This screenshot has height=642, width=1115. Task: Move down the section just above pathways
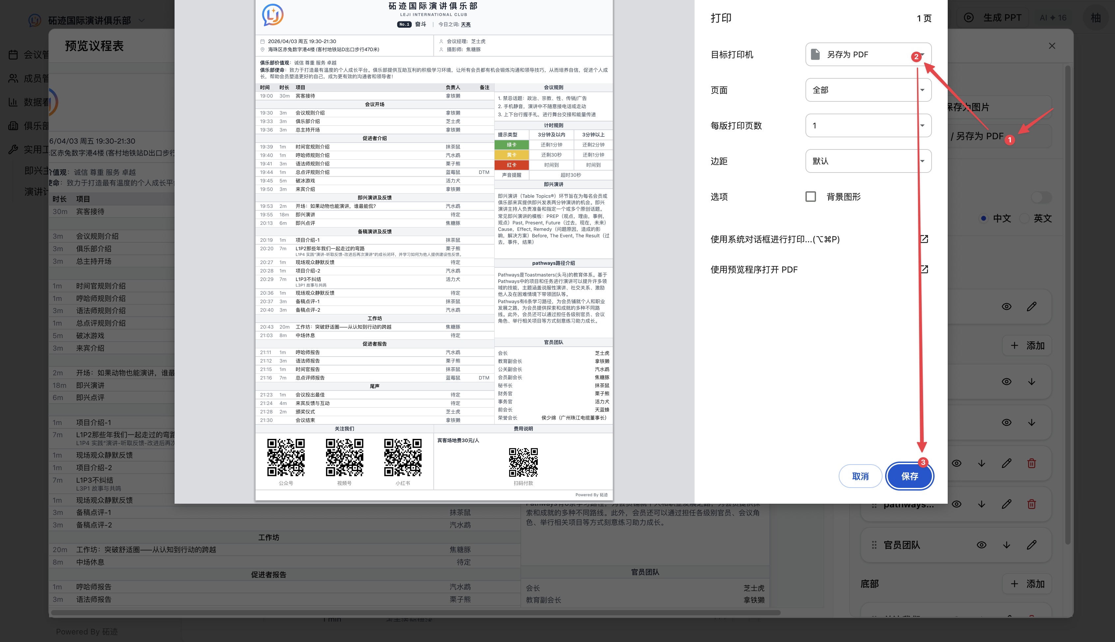pos(981,464)
